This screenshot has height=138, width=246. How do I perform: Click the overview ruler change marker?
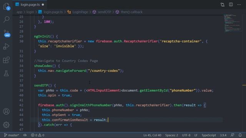(244, 85)
